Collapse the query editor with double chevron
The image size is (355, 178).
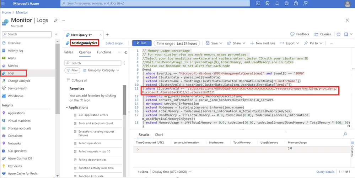pos(349,126)
